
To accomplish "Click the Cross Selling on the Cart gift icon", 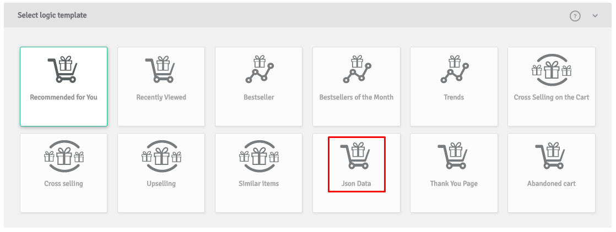I will (552, 70).
